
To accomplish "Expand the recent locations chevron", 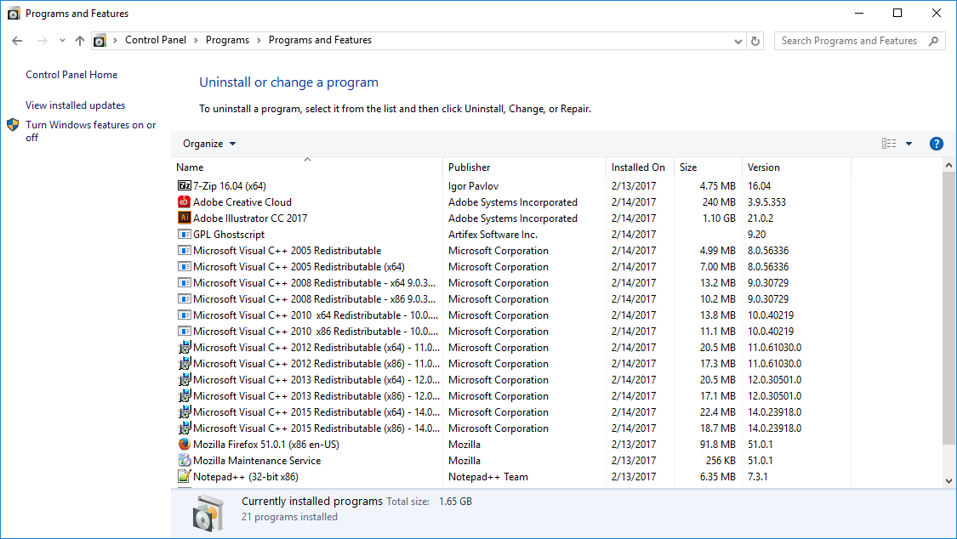I will click(x=62, y=41).
